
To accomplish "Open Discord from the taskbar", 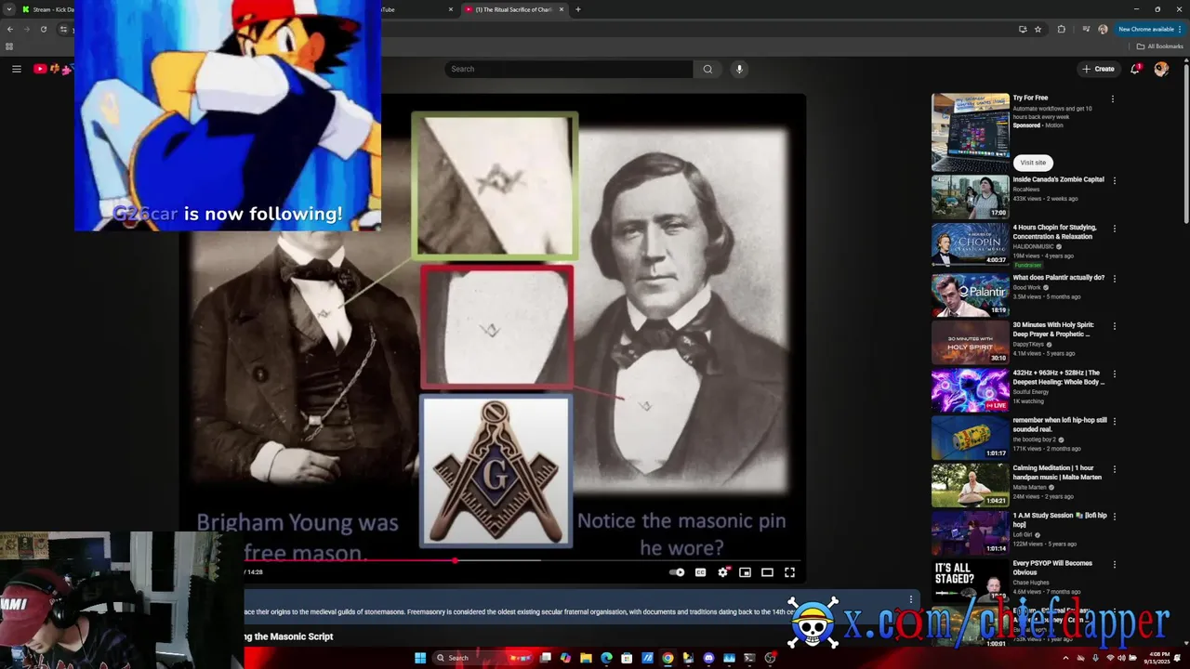I will pyautogui.click(x=708, y=658).
